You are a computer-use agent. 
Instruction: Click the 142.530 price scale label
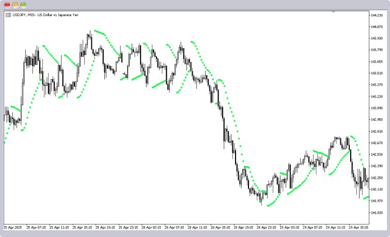[x=376, y=154]
